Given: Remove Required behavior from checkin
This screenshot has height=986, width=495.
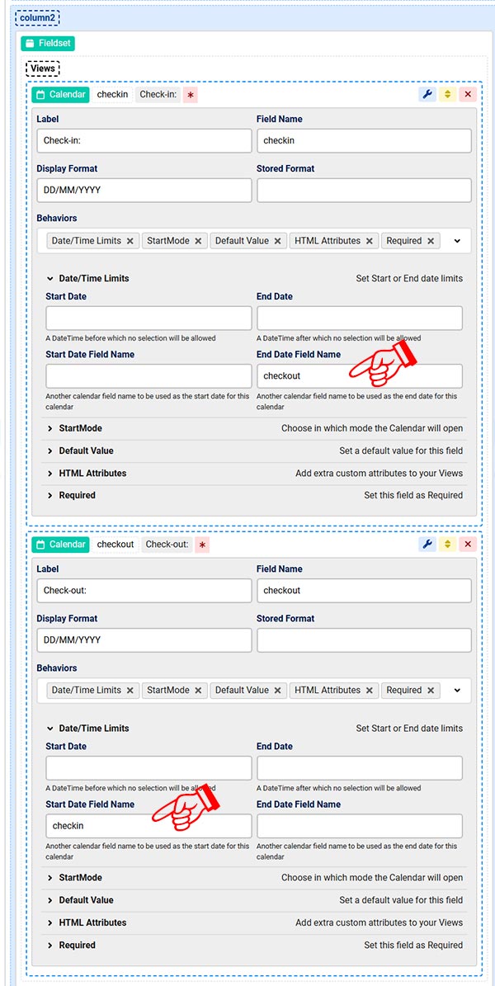Looking at the screenshot, I should pos(431,241).
